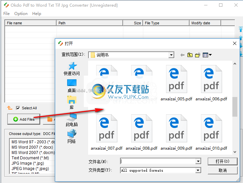Open This PC (此电脑) location
The width and height of the screenshot is (243, 183).
72,120
